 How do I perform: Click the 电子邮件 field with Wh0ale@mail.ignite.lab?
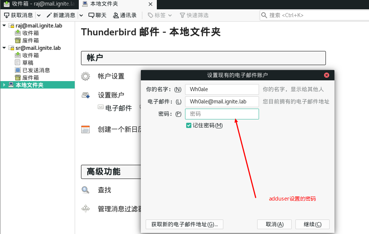pyautogui.click(x=222, y=102)
